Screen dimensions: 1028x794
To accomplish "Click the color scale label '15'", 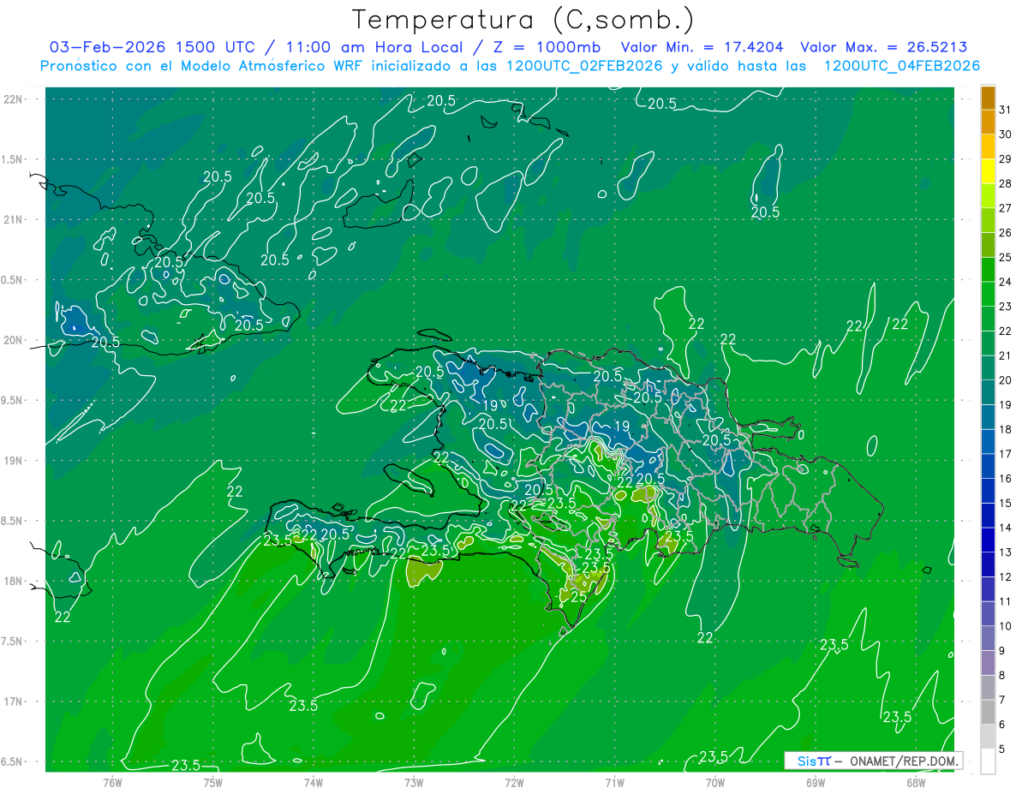I will [1006, 503].
